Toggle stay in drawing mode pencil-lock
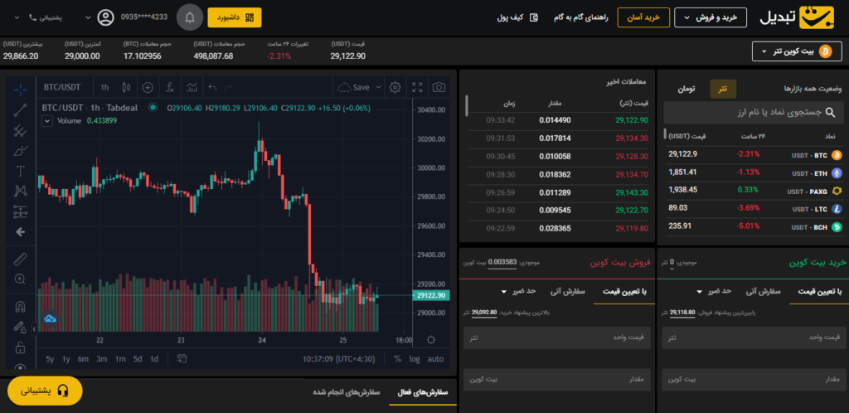The image size is (849, 413). [x=21, y=327]
